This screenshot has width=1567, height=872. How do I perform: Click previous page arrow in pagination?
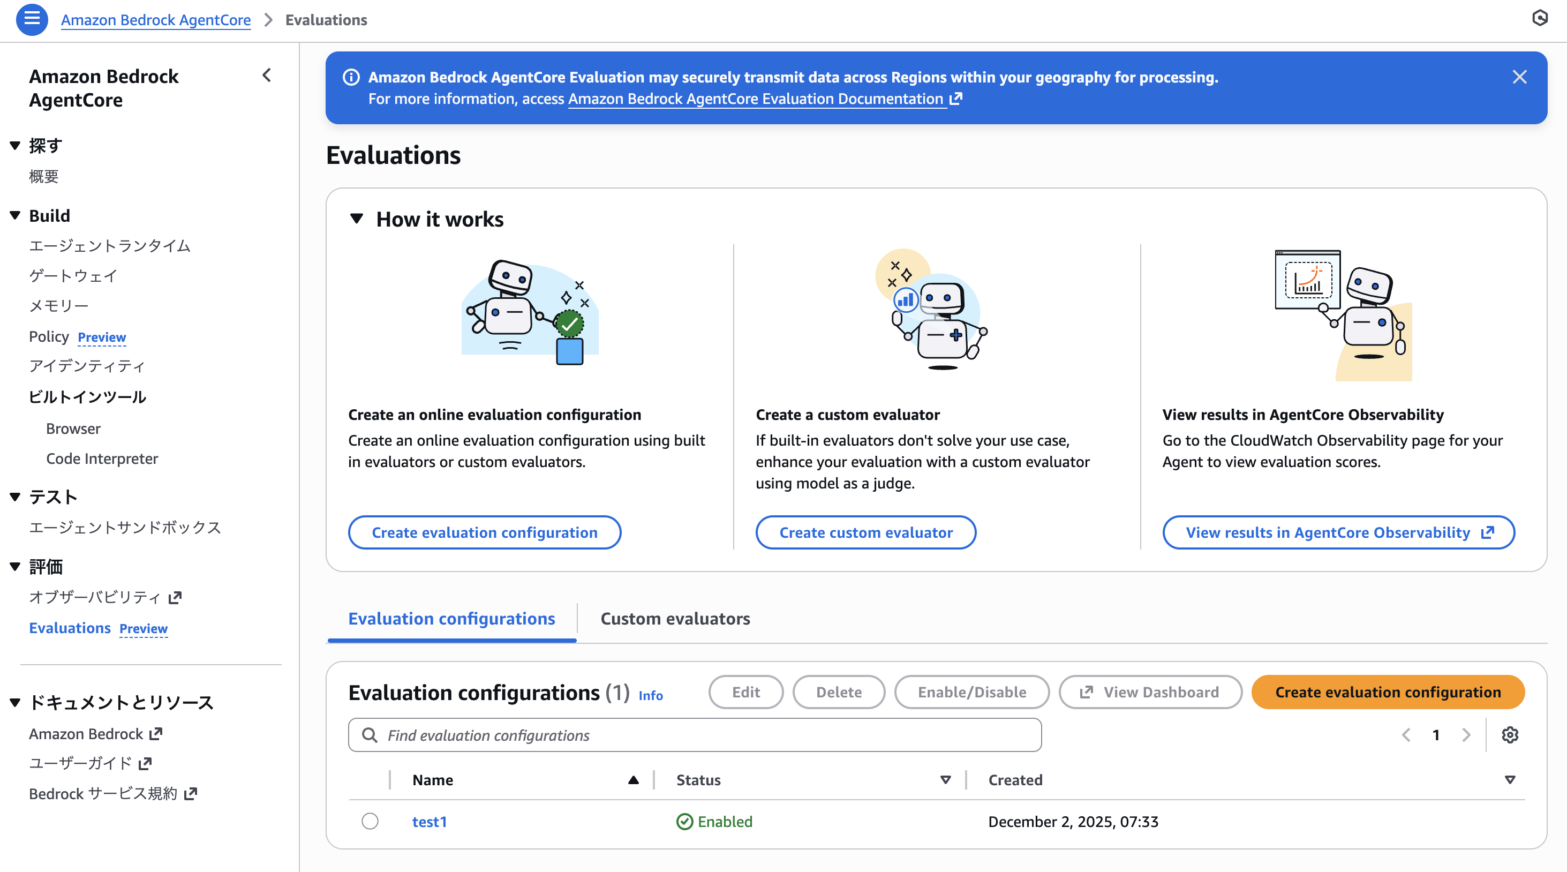pos(1406,735)
